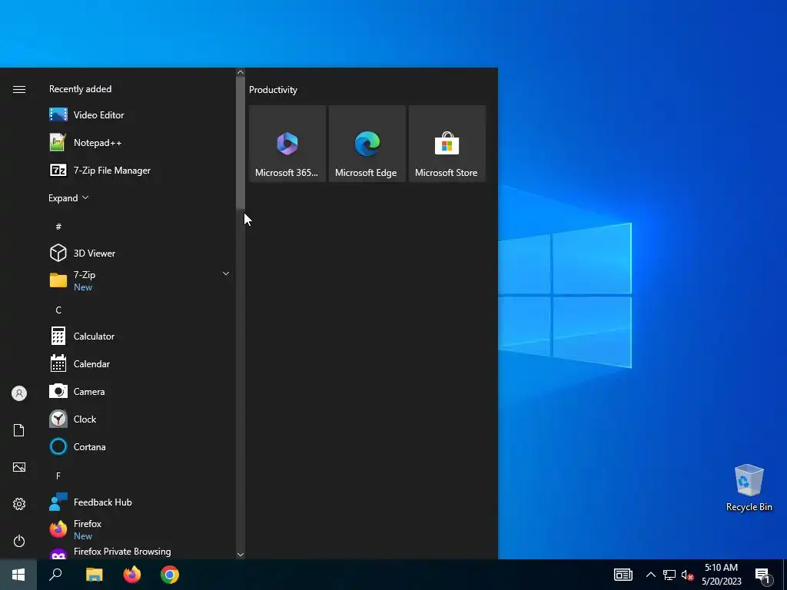Screen dimensions: 787x590
Task: Expand the Recently added list
Action: 68,197
